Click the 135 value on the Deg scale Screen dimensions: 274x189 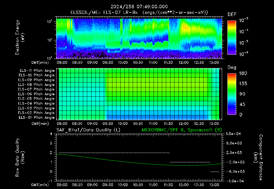(243, 84)
